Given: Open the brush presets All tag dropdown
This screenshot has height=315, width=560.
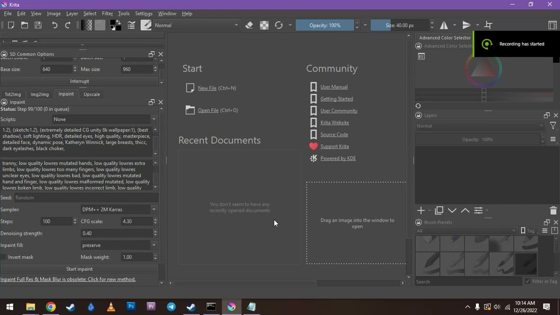Looking at the screenshot, I should pos(466,231).
